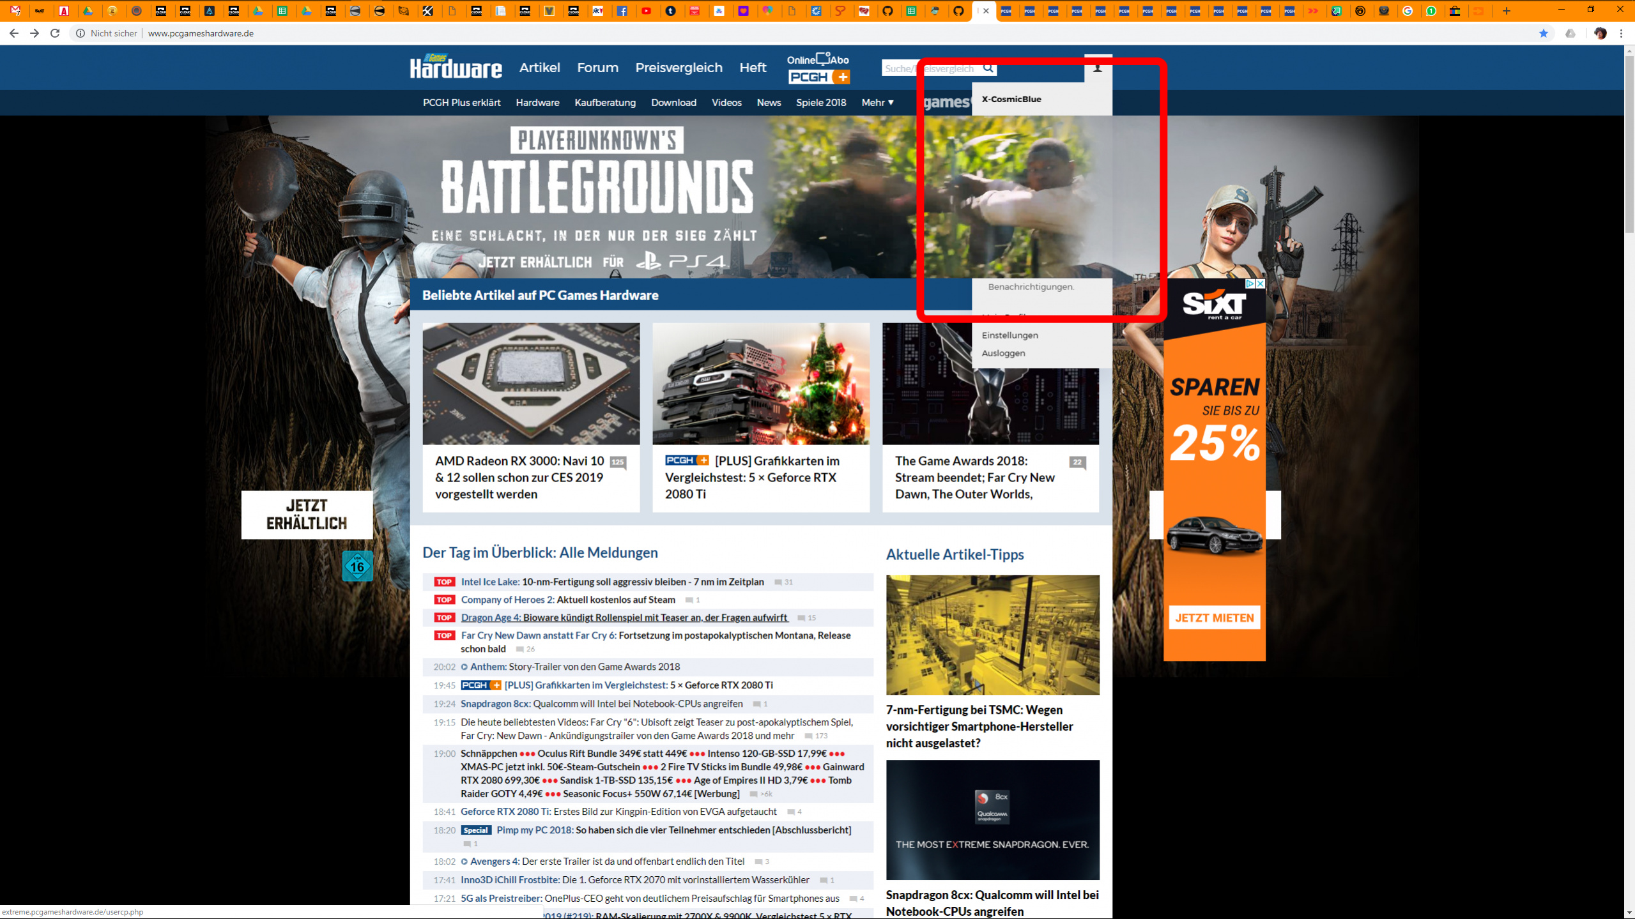
Task: Close the active PCGH tab
Action: (986, 11)
